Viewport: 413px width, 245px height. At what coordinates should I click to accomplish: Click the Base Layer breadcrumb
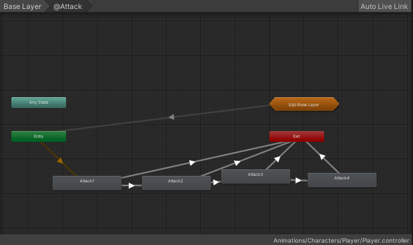pos(23,7)
